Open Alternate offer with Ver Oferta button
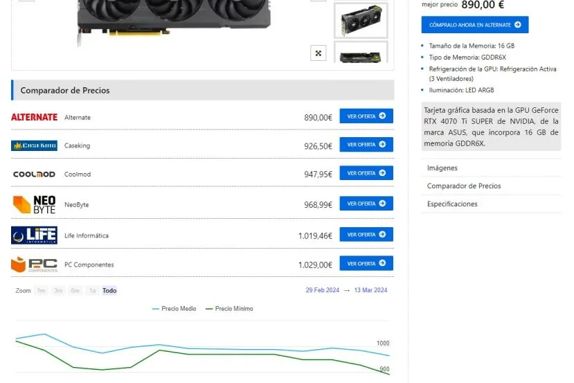This screenshot has width=574, height=383. click(366, 116)
